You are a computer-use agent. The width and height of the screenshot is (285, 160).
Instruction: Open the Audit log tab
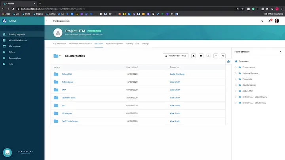[x=129, y=44]
